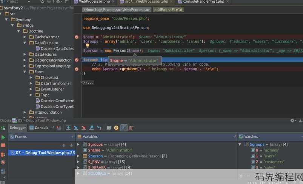Select the Console tab
The image size is (303, 184).
tap(42, 128)
